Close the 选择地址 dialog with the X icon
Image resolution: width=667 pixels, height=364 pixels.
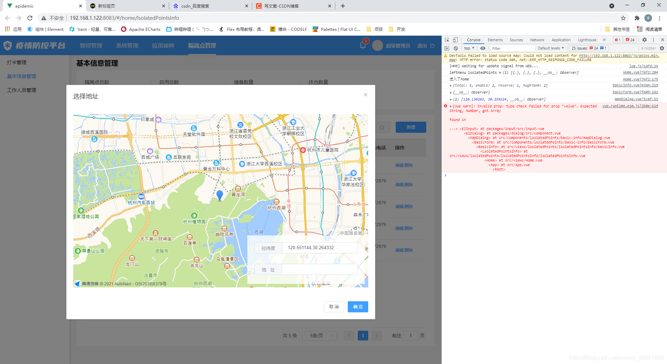[x=365, y=95]
